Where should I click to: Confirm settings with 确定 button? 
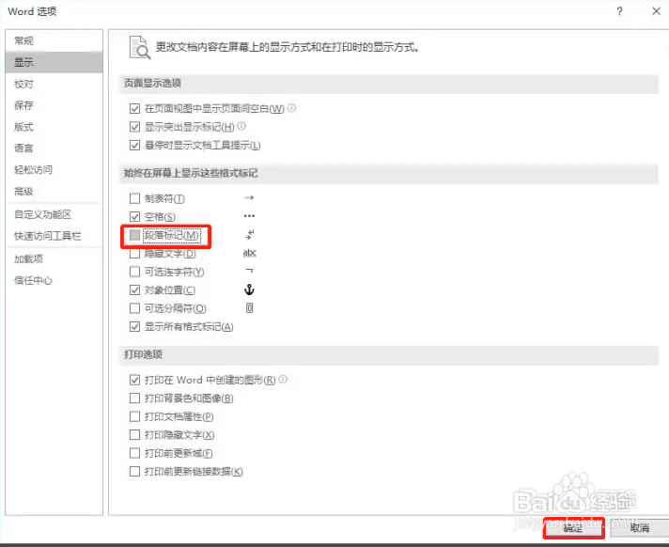pyautogui.click(x=573, y=528)
